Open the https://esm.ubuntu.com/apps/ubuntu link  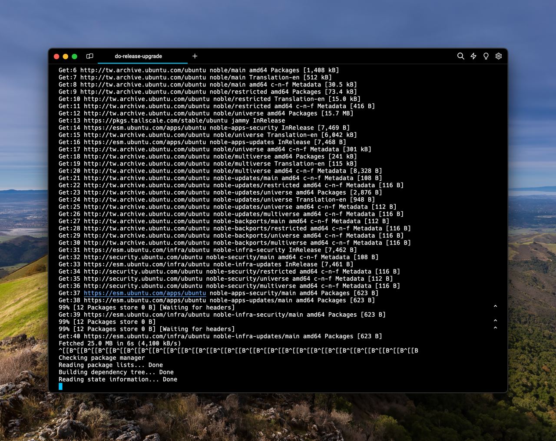click(145, 293)
